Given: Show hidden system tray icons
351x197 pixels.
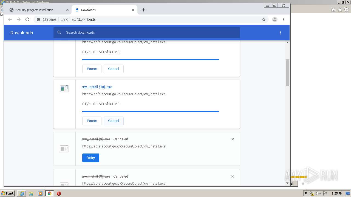Looking at the screenshot, I should point(306,193).
